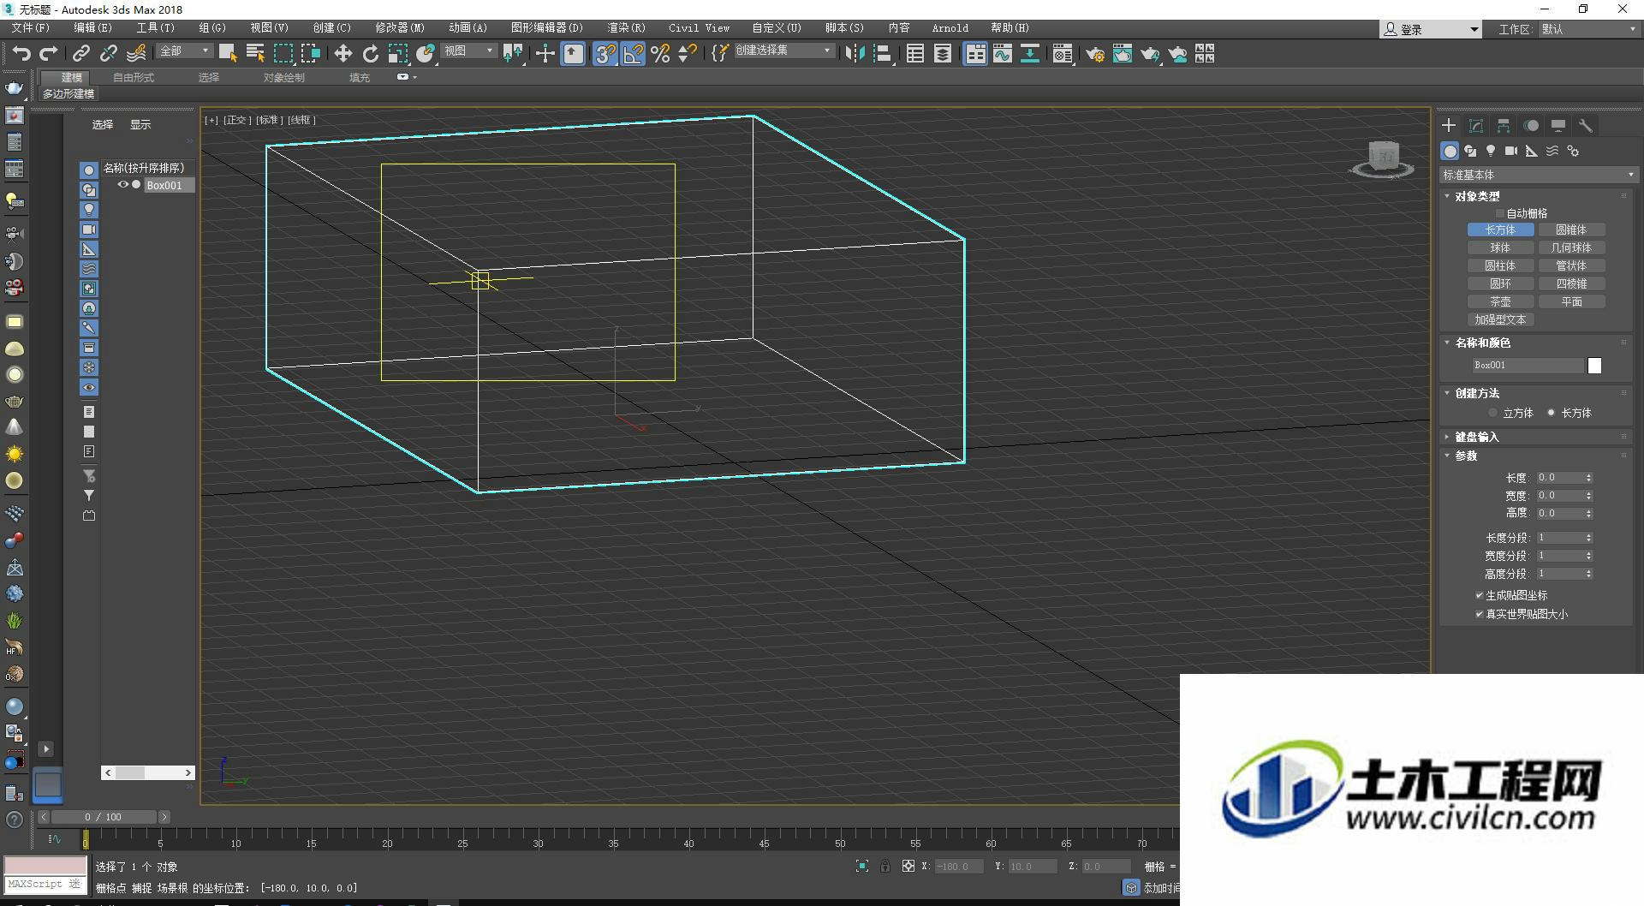This screenshot has height=906, width=1644.
Task: Click the 平面 object button
Action: (x=1571, y=301)
